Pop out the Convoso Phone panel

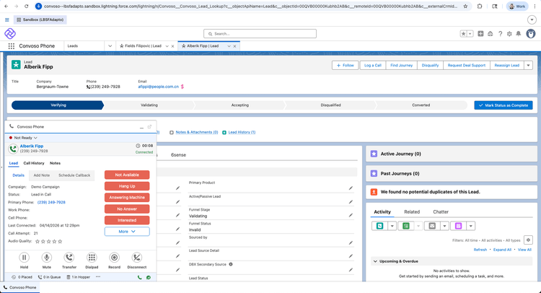[149, 127]
